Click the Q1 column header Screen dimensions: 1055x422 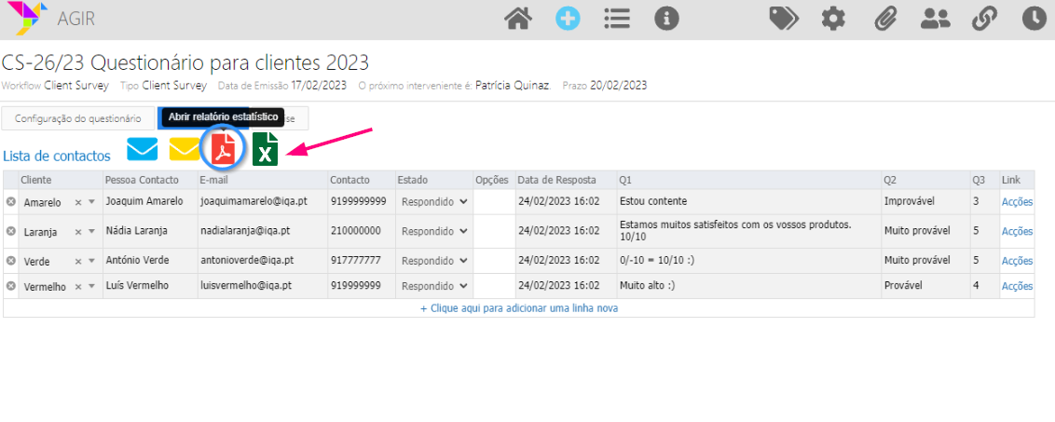[749, 180]
